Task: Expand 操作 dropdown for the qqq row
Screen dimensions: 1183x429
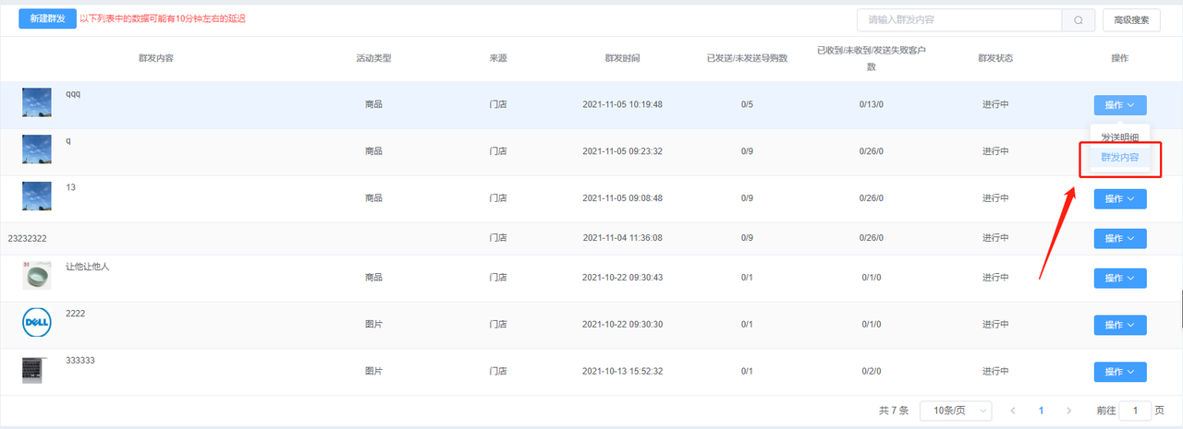Action: (1120, 105)
